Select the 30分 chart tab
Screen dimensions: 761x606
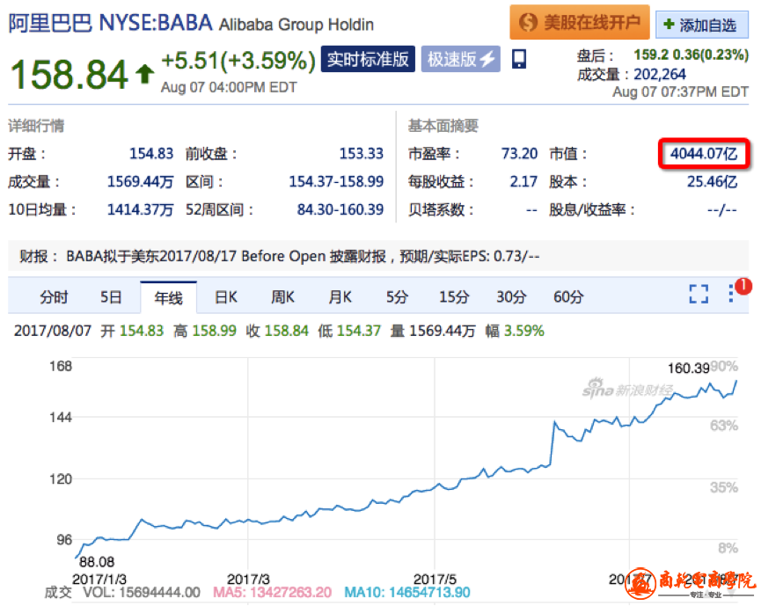(511, 297)
